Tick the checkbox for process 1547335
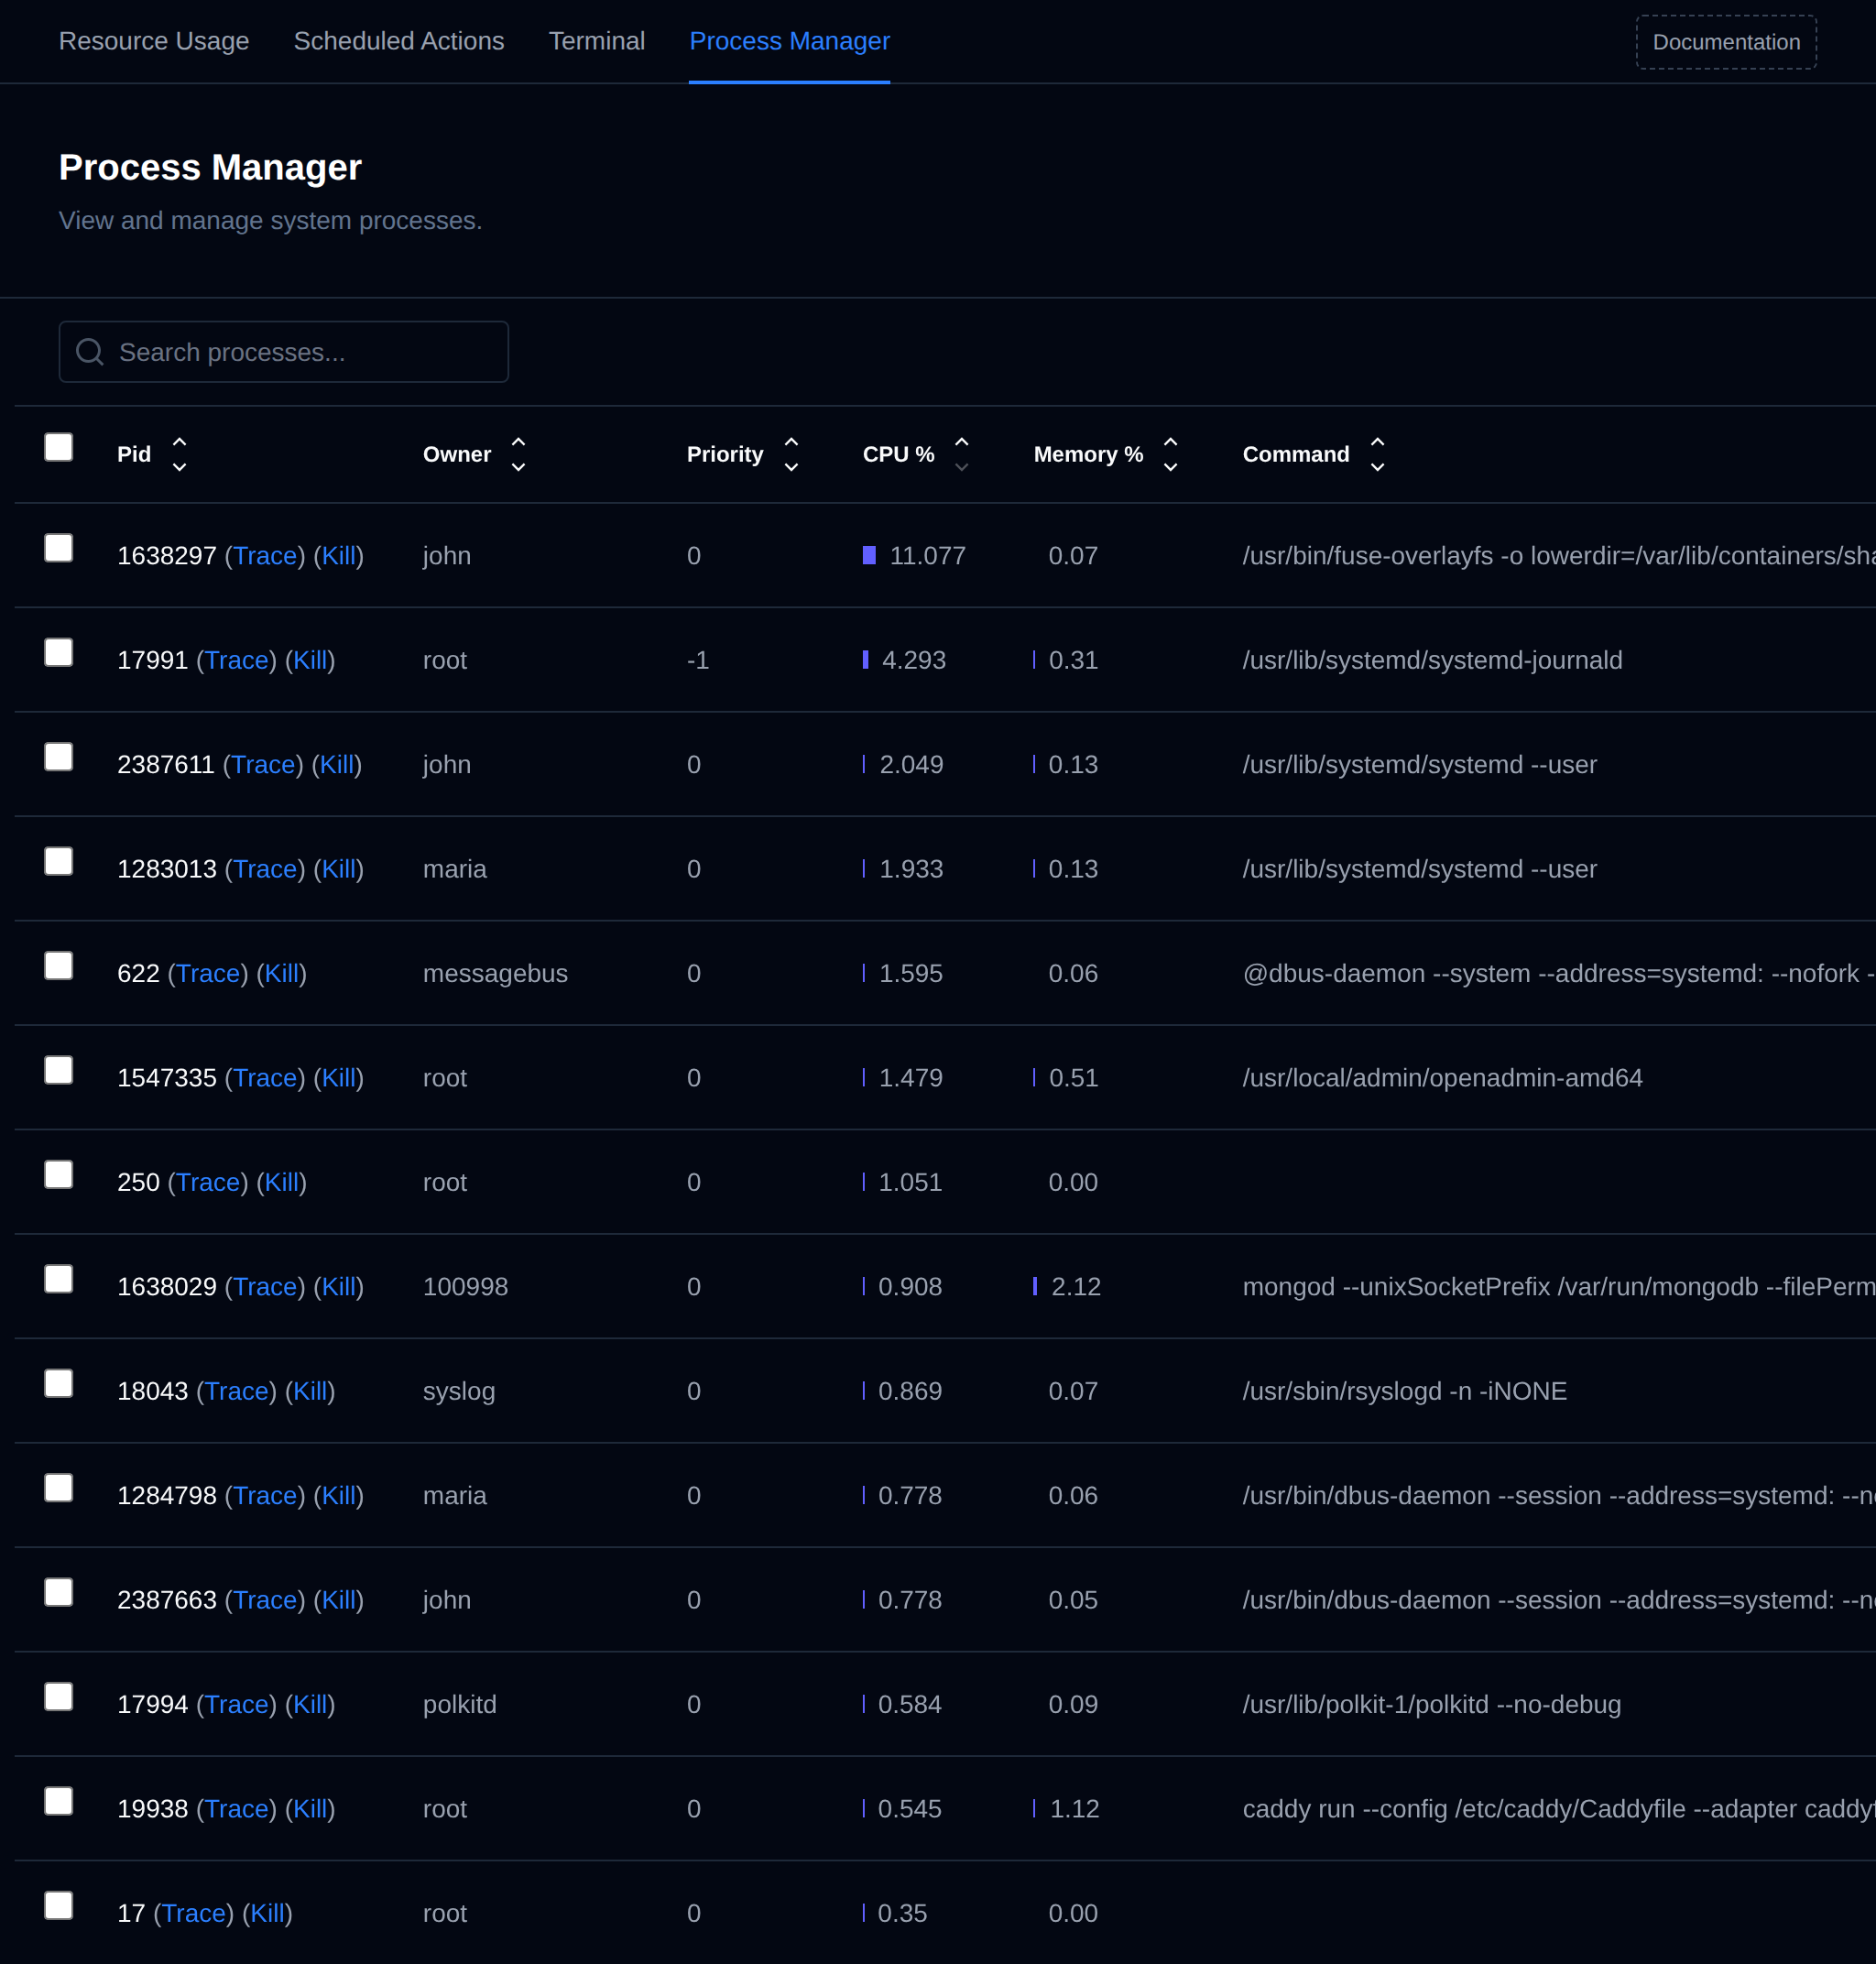 (x=59, y=1070)
